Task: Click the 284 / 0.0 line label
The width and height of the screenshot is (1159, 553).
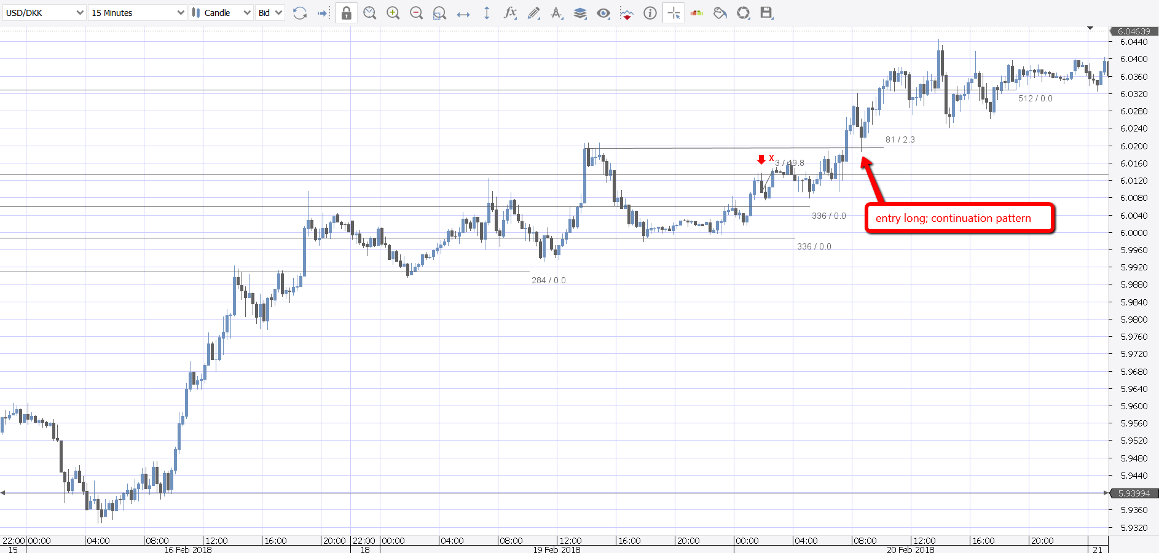Action: tap(549, 280)
